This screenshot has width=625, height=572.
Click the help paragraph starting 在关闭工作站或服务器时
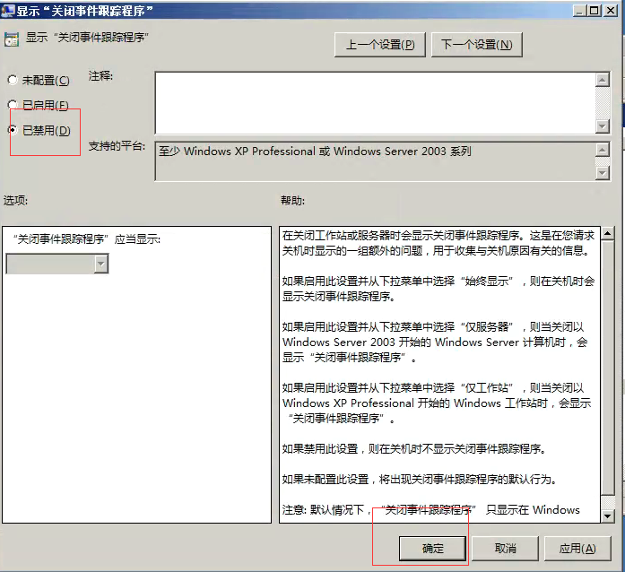pyautogui.click(x=438, y=243)
